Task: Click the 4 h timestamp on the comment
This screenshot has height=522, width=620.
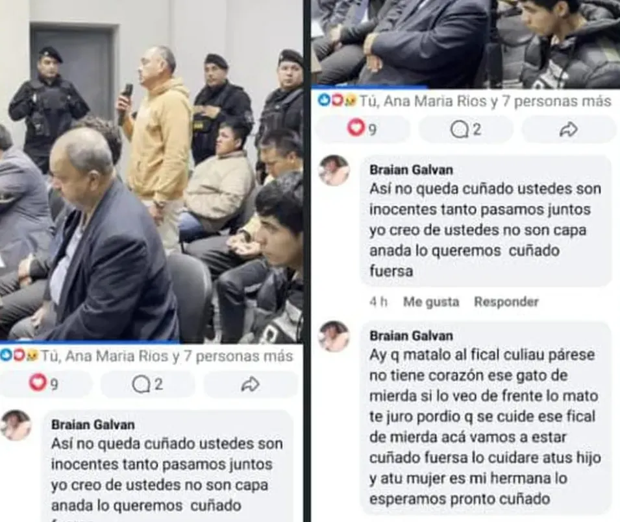Action: tap(378, 302)
